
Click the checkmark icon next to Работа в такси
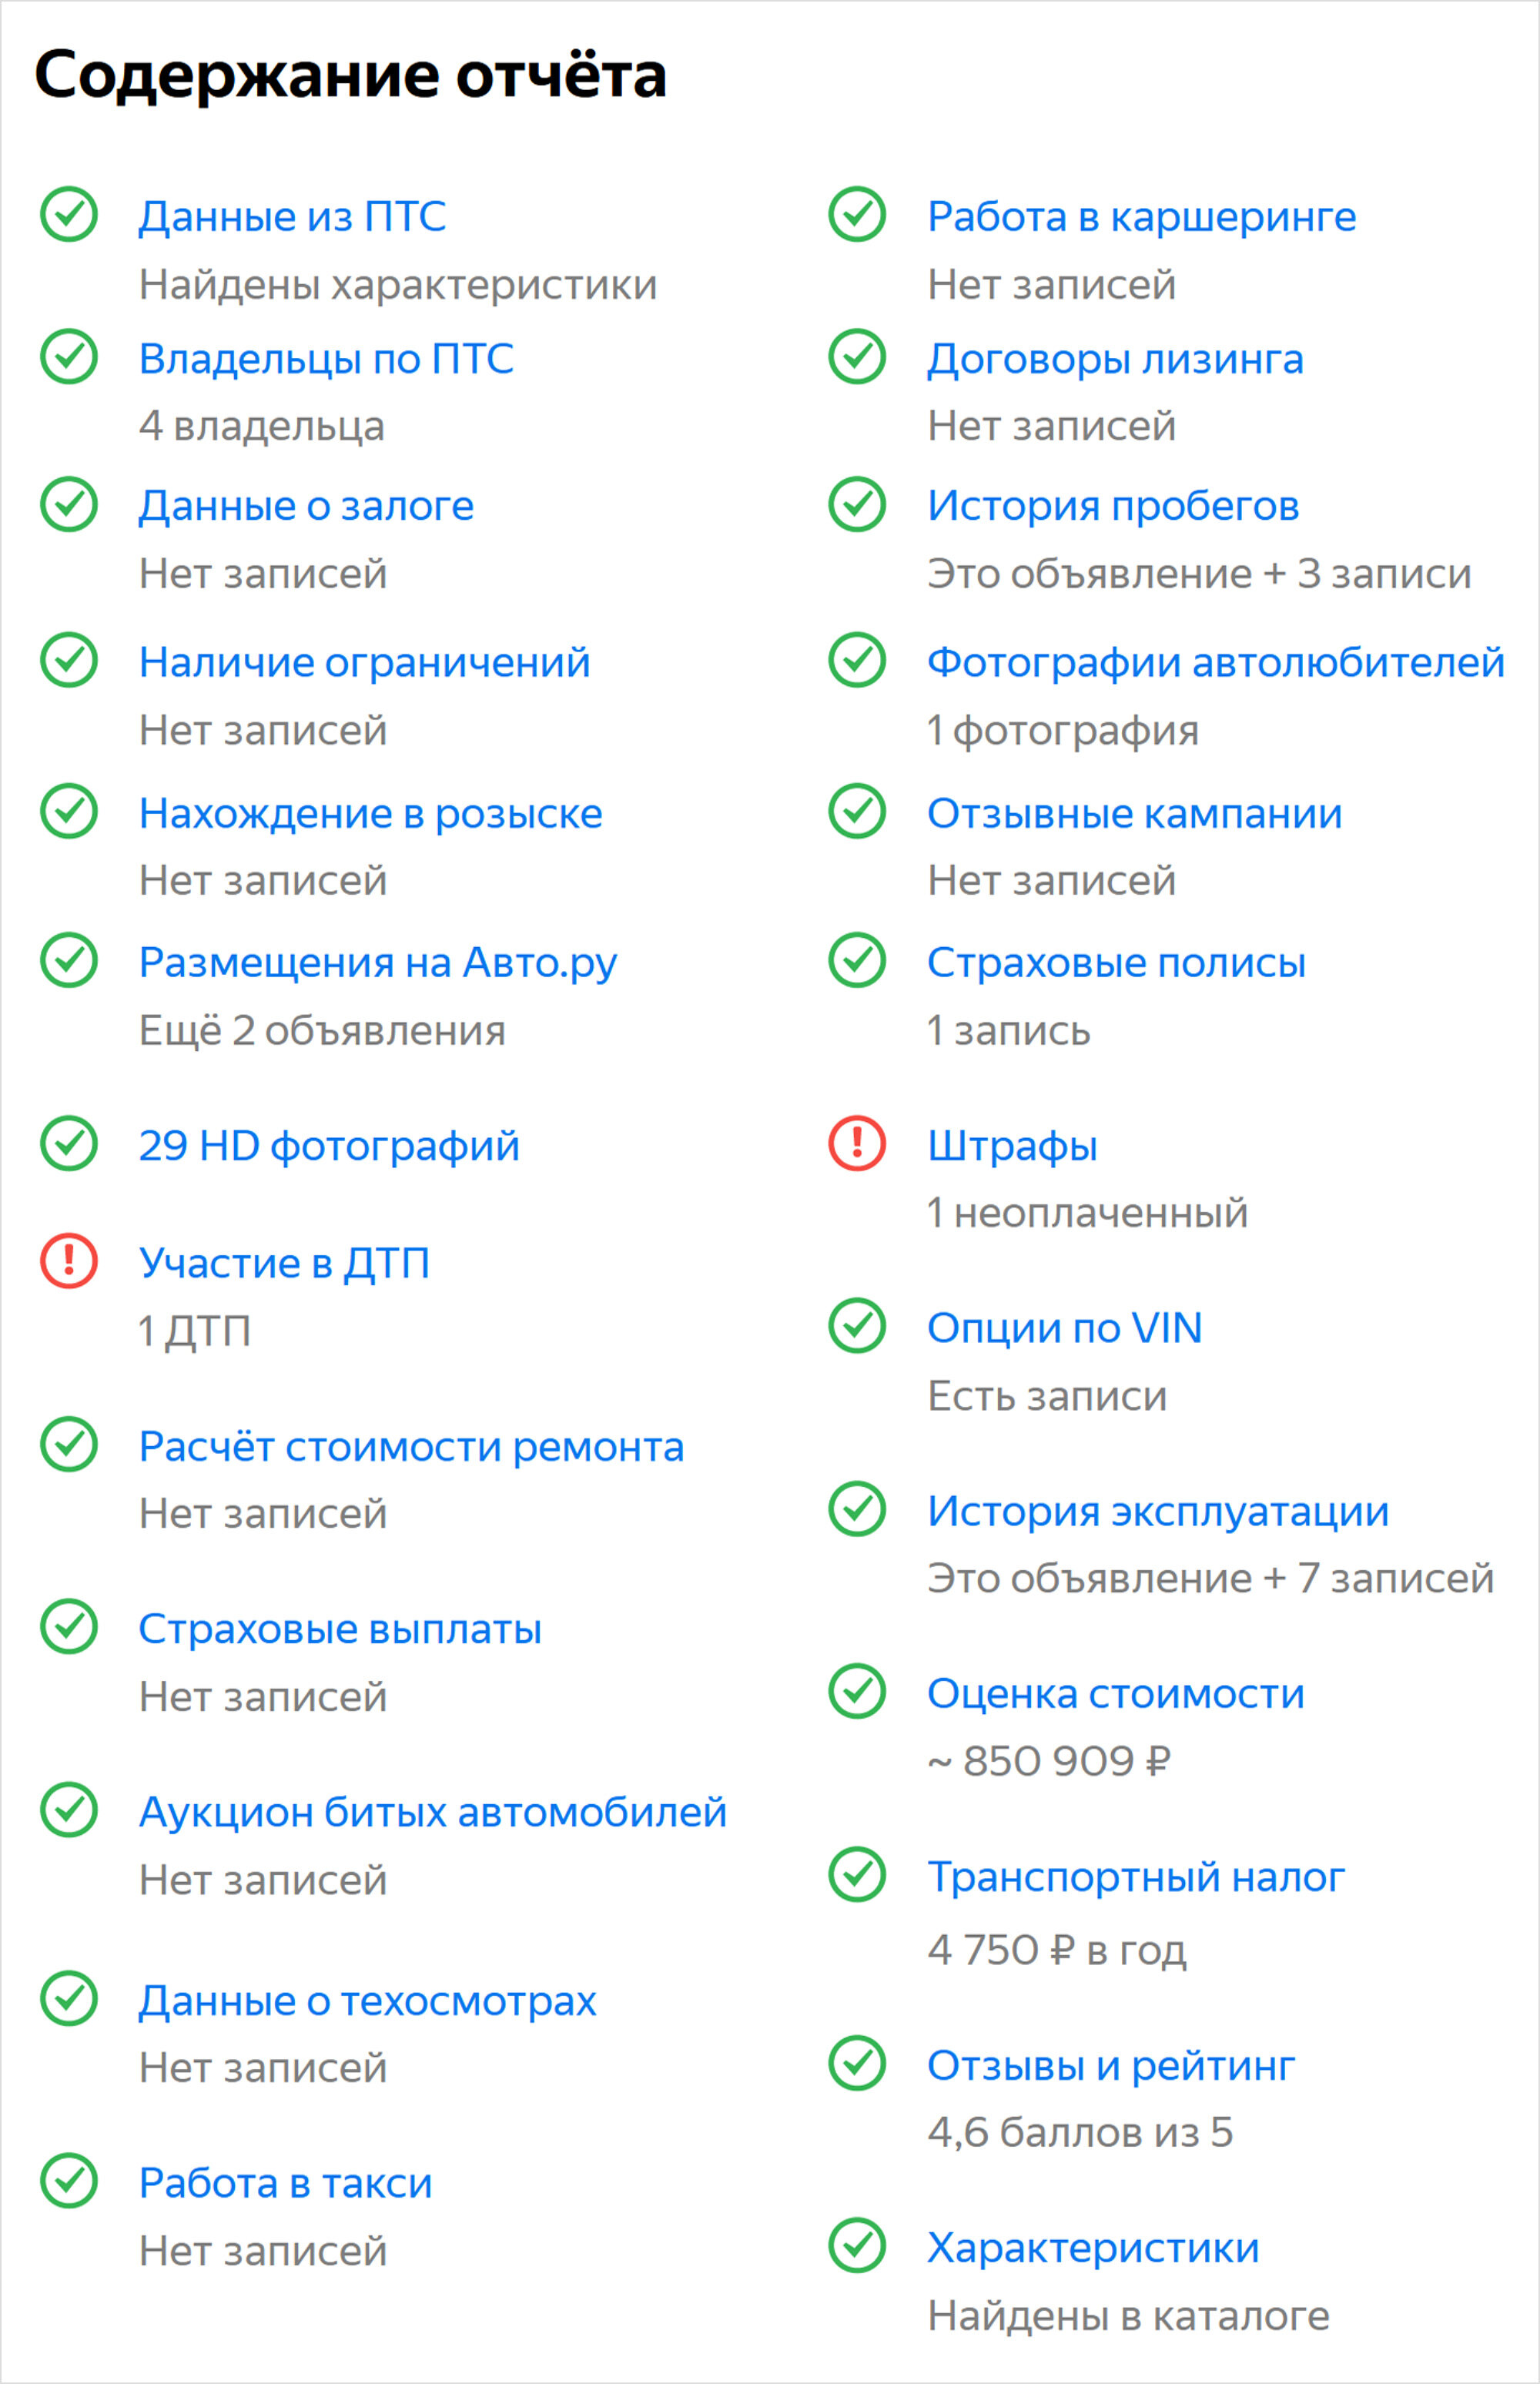(69, 2181)
